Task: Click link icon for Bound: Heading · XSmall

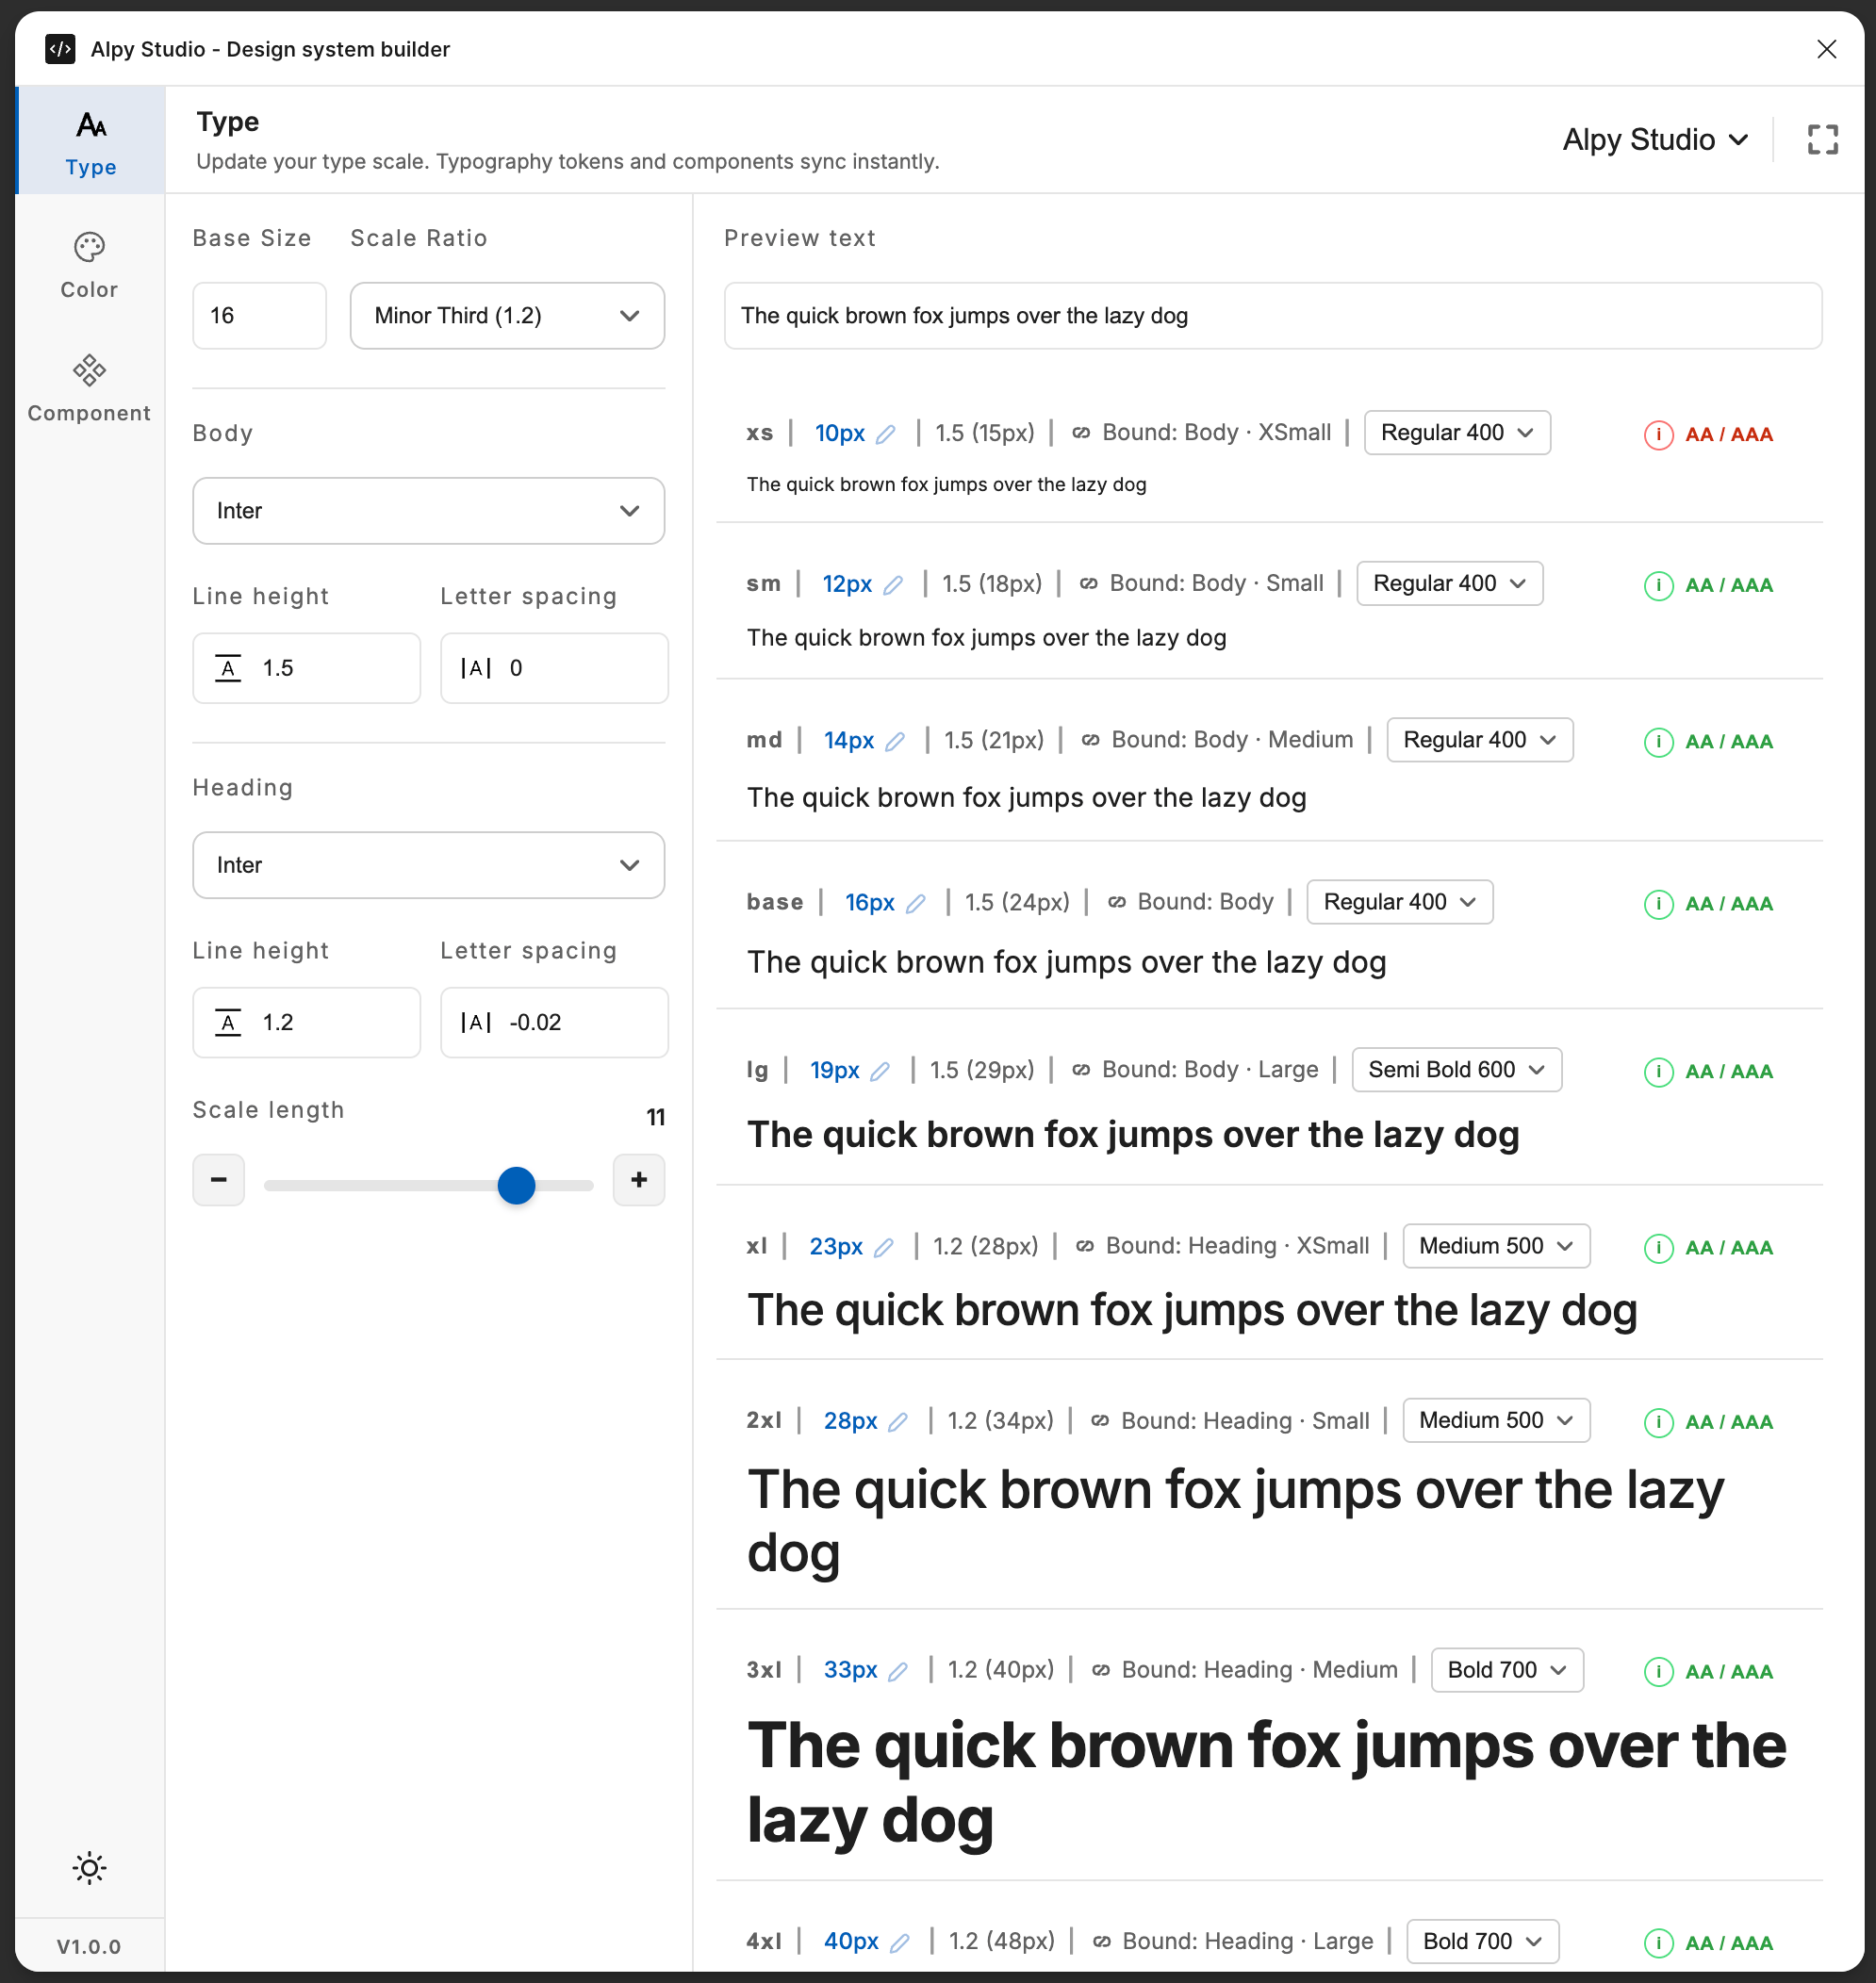Action: 1084,1247
